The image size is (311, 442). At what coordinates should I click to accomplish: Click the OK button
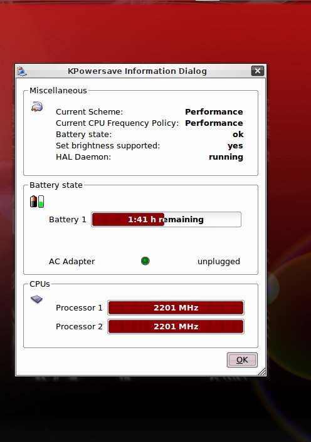point(242,360)
